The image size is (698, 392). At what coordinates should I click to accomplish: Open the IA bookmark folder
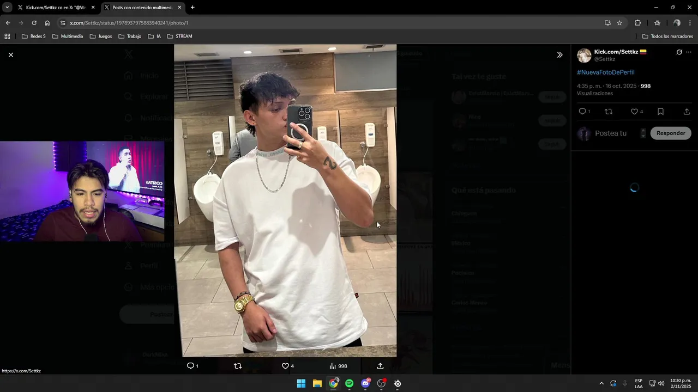pyautogui.click(x=154, y=36)
